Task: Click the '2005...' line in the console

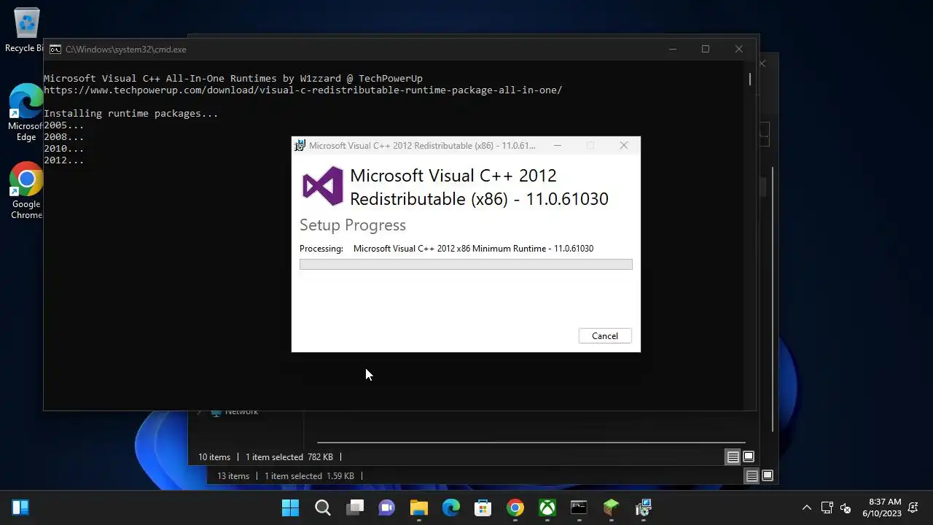Action: tap(64, 125)
